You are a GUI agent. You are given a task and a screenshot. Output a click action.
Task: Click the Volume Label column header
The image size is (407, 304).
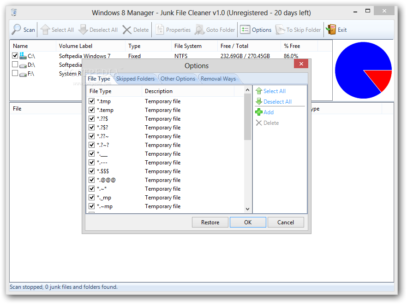[x=90, y=46]
